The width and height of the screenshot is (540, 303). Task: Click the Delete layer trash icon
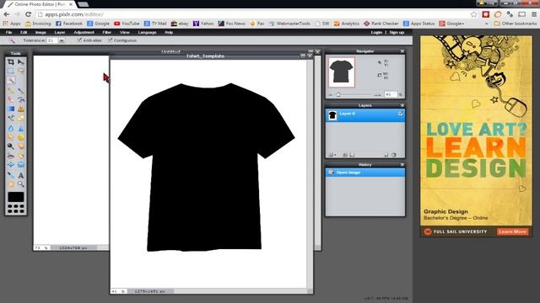tap(394, 155)
